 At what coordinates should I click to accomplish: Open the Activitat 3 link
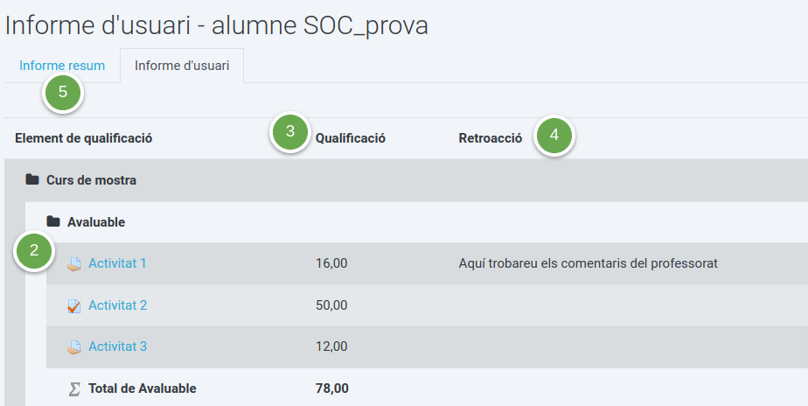tap(118, 346)
